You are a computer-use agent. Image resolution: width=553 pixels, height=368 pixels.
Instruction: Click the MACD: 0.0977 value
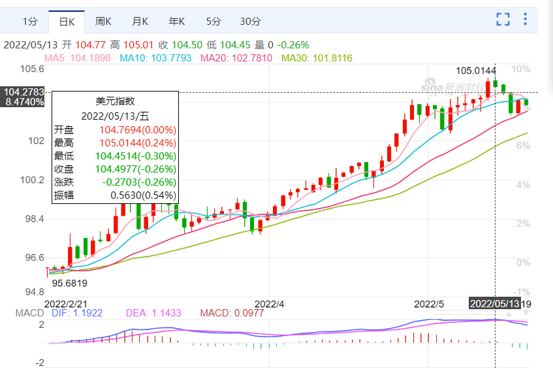(x=232, y=313)
